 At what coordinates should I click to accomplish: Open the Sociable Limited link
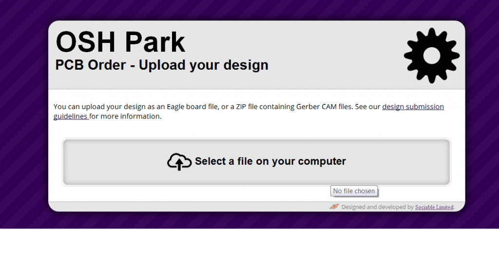tap(434, 207)
